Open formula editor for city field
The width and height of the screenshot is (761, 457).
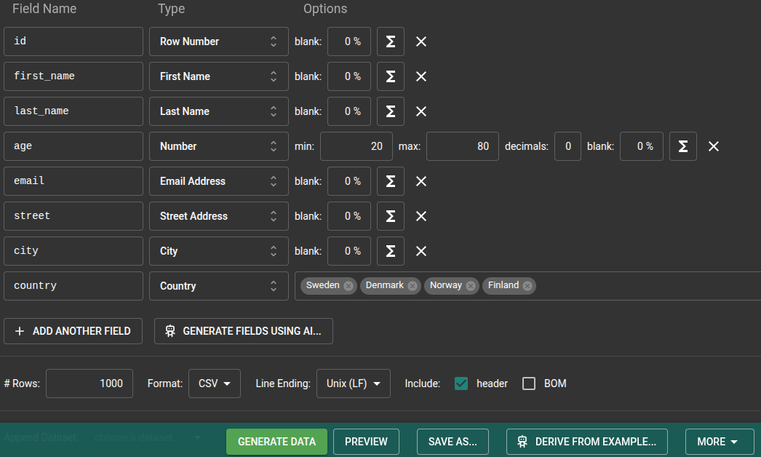[391, 252]
